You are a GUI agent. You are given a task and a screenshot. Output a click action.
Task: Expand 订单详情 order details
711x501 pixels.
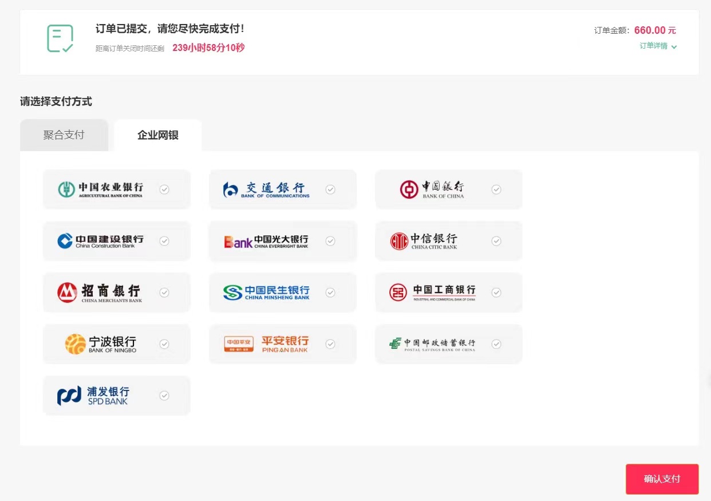pos(658,46)
